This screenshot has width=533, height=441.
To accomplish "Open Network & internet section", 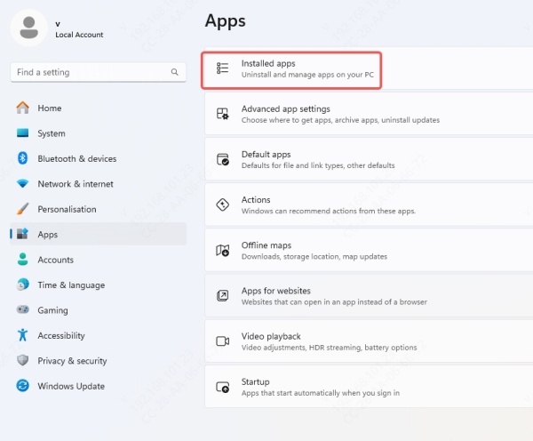I will pos(99,184).
